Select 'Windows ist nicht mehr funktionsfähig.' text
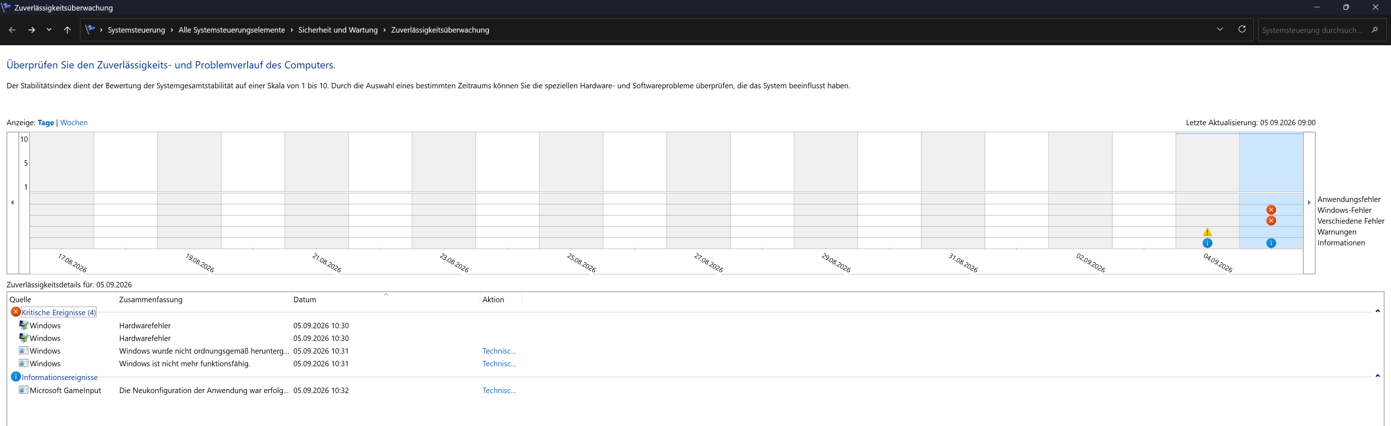The image size is (1391, 426). (x=185, y=364)
